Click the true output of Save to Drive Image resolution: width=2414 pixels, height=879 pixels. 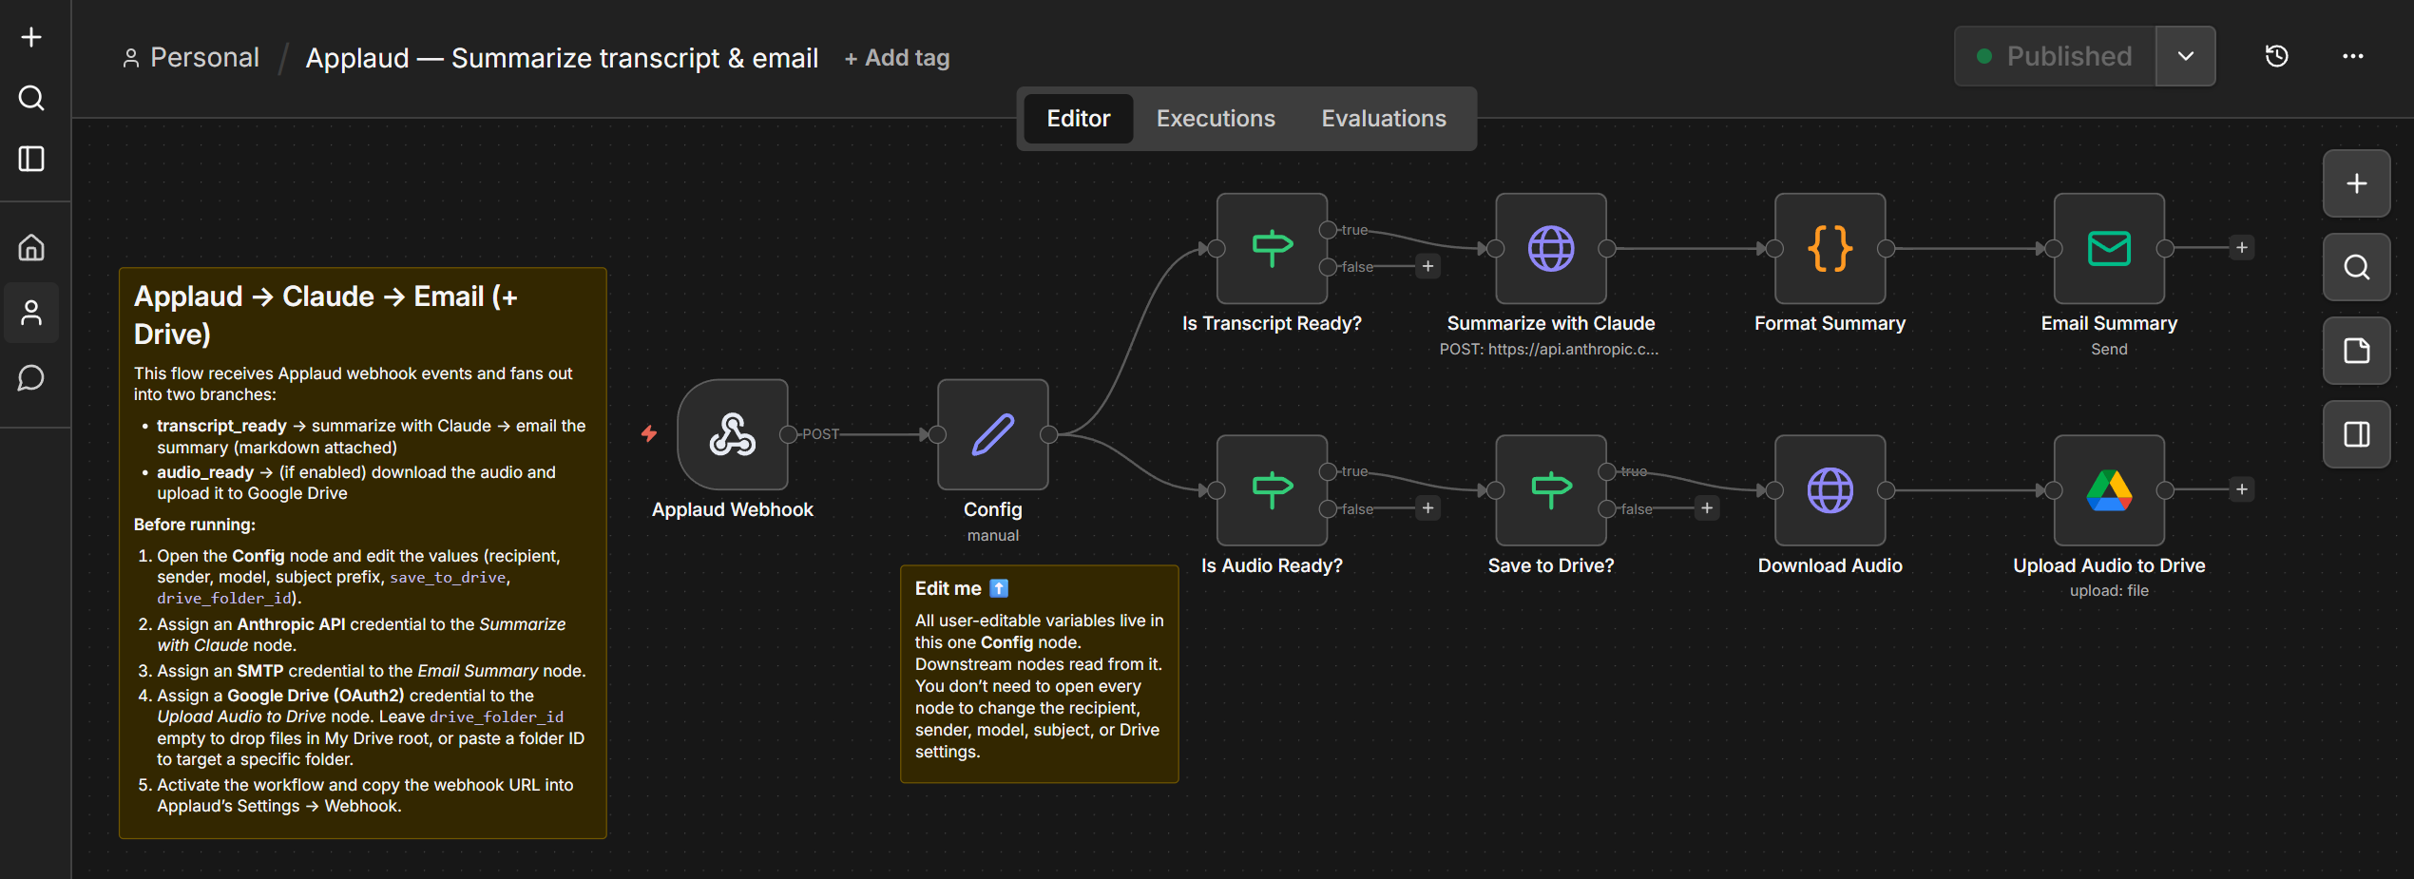coord(1607,471)
